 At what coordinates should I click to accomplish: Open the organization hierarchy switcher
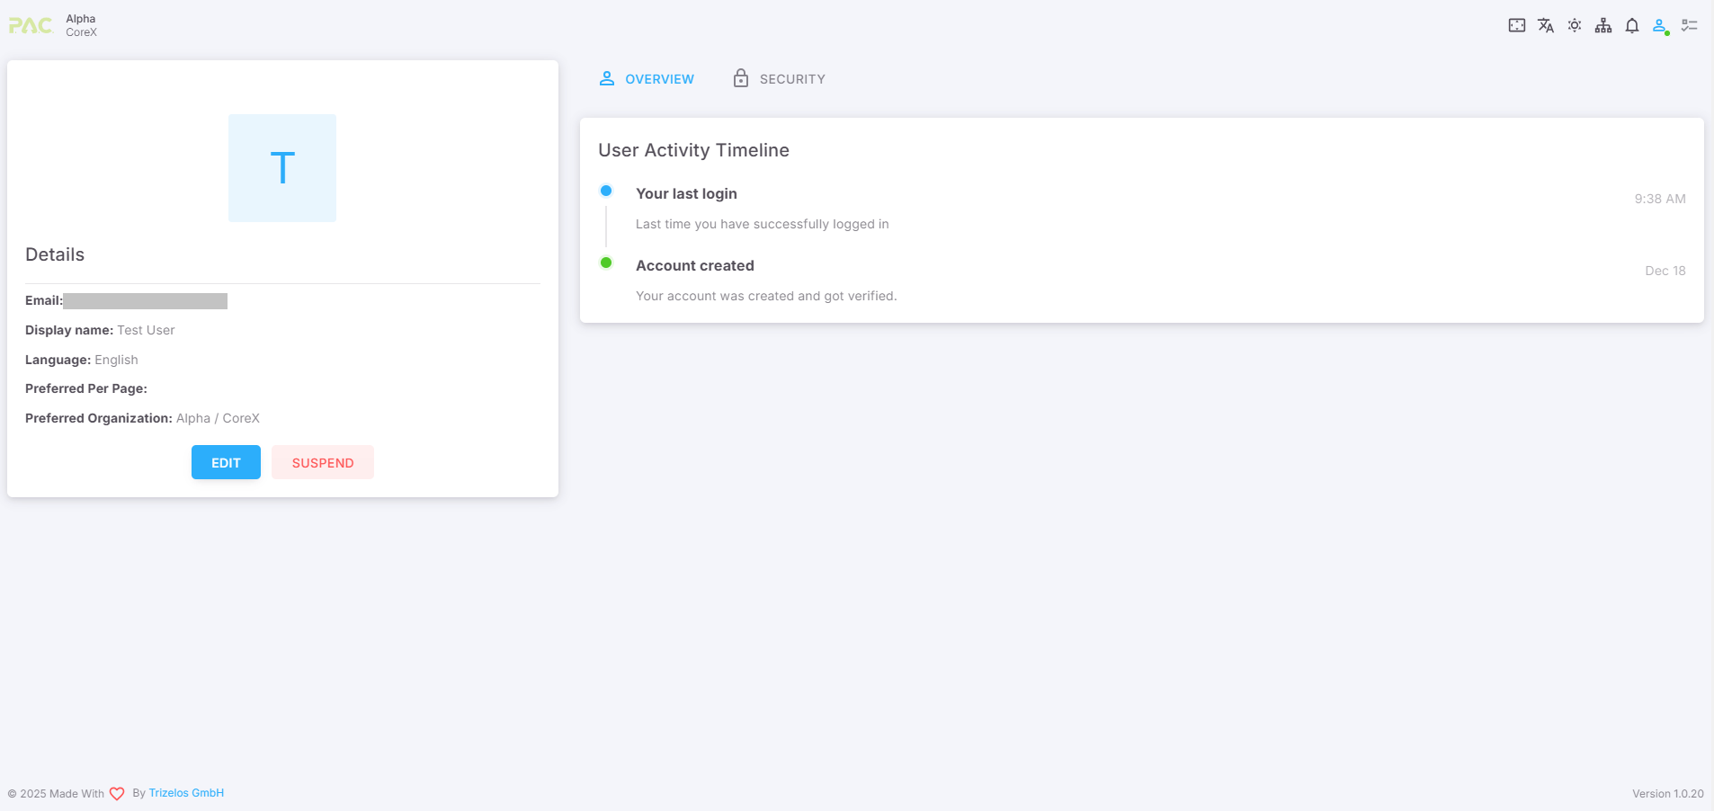1602,25
